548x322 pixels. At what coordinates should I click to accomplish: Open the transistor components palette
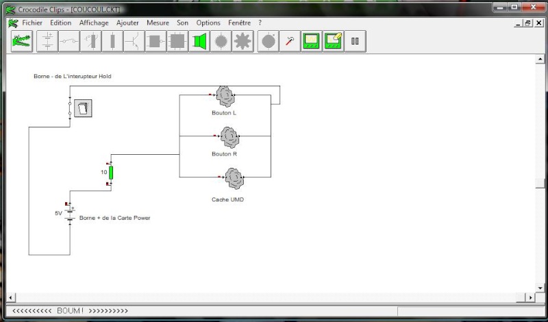(134, 41)
